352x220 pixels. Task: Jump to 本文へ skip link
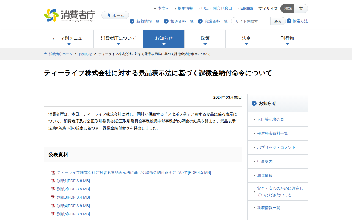164,9
